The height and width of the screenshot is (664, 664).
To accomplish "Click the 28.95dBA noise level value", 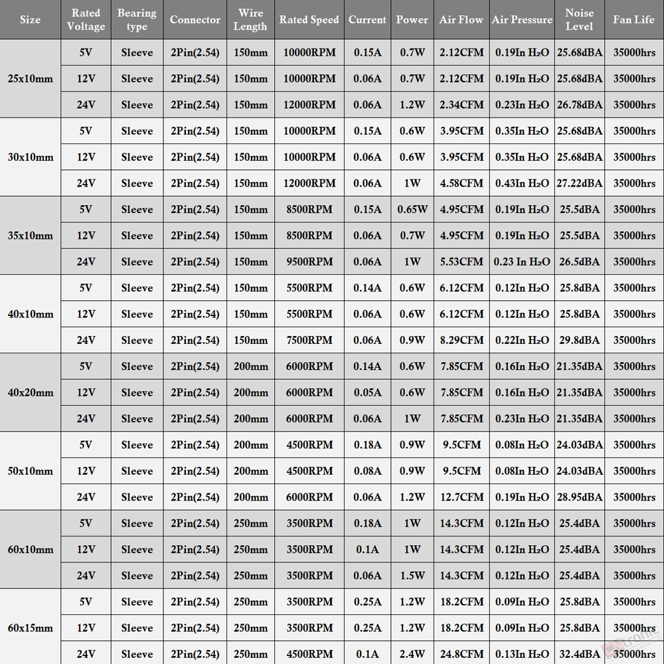I will click(x=579, y=497).
